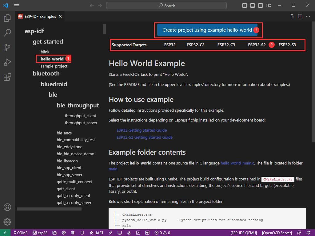
Task: Open the Extensions view
Action: (x=7, y=77)
